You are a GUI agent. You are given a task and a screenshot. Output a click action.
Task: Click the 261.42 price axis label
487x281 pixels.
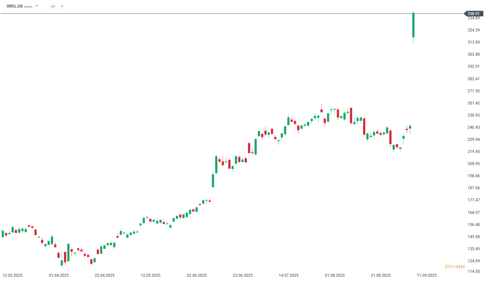474,103
